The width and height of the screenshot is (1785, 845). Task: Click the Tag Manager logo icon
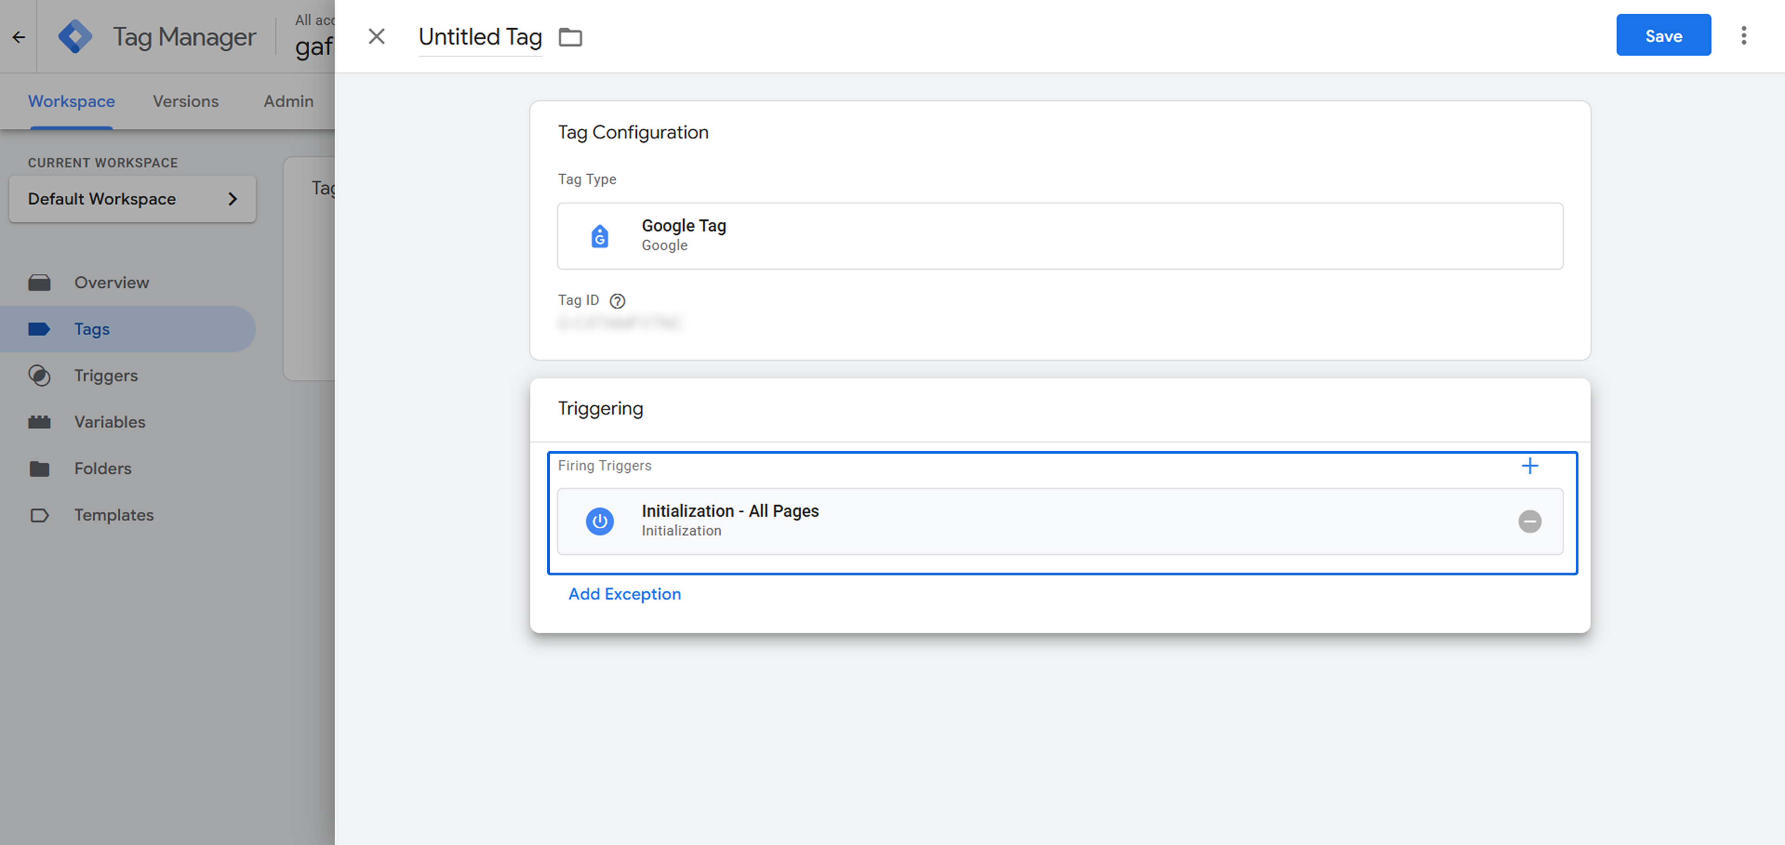coord(75,37)
